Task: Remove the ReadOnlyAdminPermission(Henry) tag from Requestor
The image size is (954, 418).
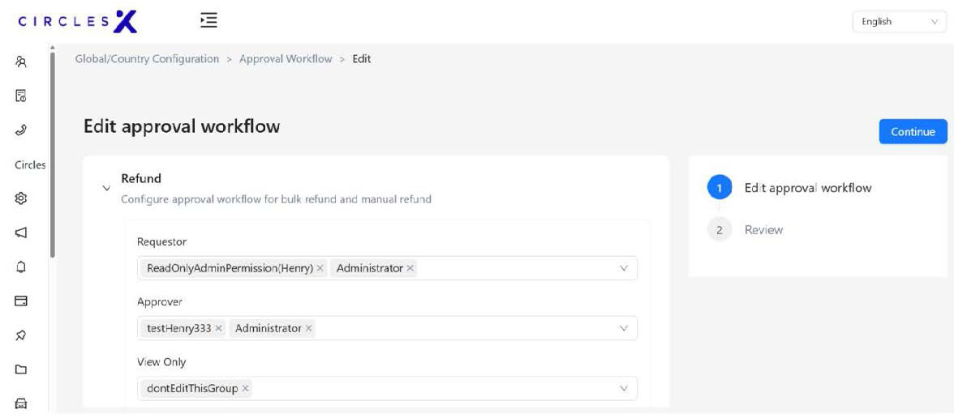Action: [x=320, y=268]
